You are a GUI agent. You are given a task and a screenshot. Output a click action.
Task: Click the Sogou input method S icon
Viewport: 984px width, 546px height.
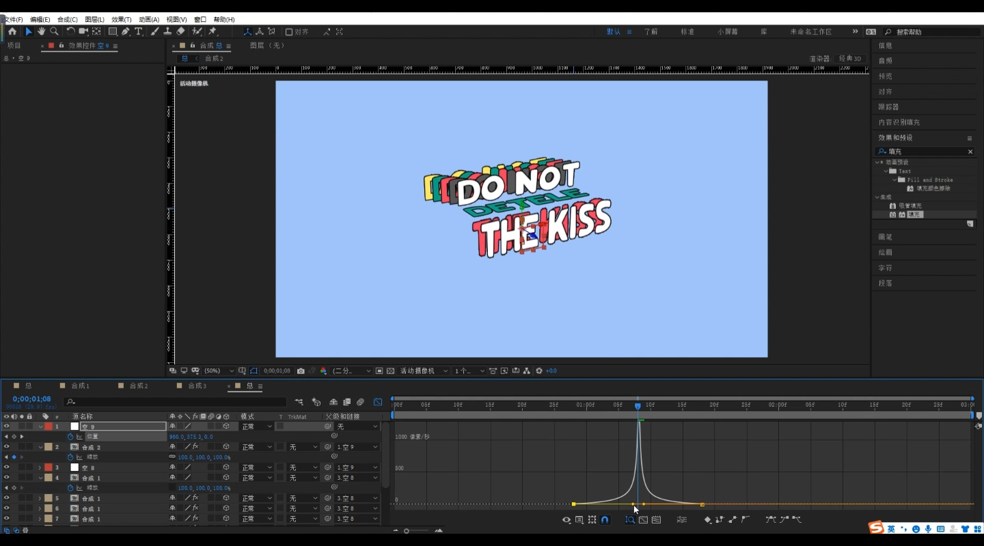[x=877, y=528]
